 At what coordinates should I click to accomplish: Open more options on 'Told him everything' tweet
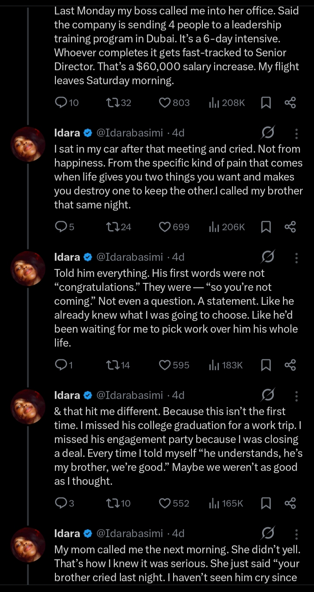pos(297,257)
